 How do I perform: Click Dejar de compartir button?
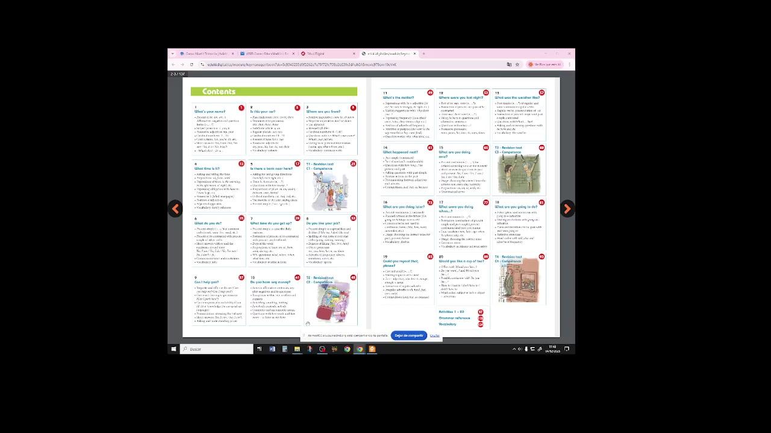[409, 336]
